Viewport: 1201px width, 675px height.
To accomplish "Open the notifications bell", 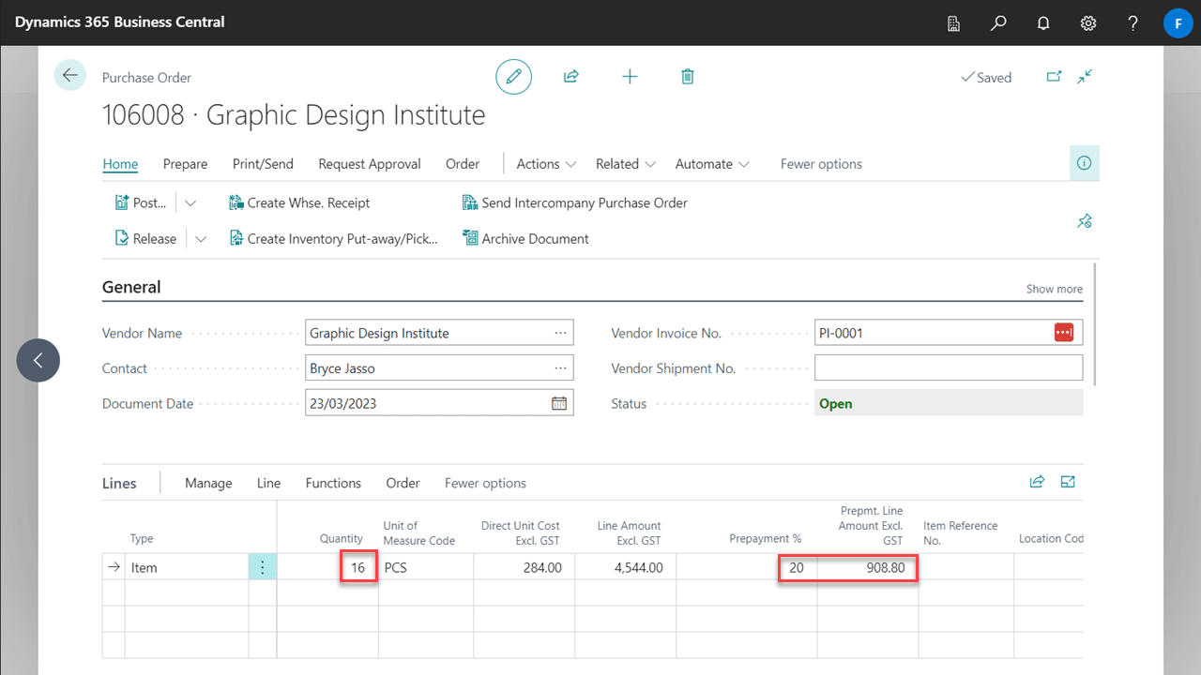I will tap(1043, 22).
